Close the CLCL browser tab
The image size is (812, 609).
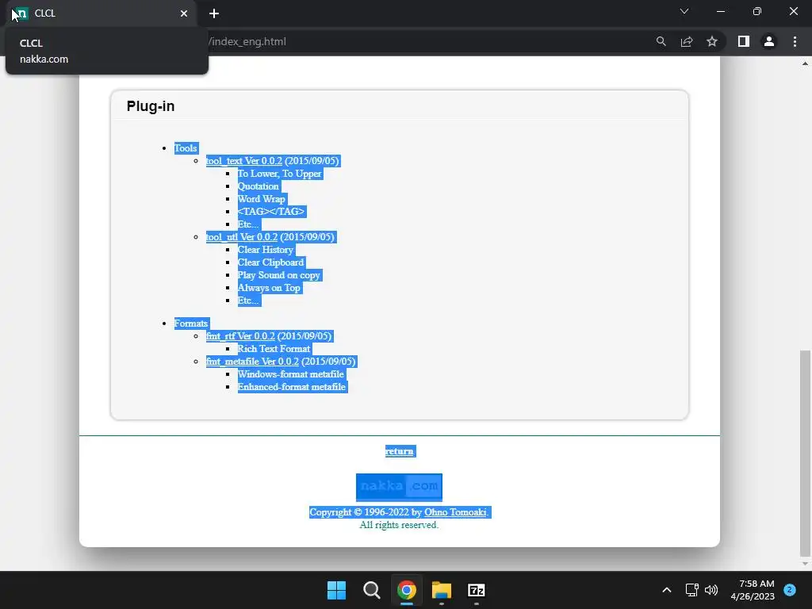tap(184, 13)
